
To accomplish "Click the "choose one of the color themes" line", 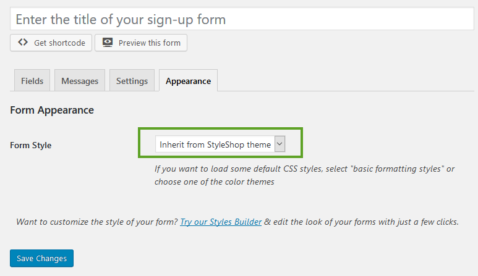I will pos(214,182).
